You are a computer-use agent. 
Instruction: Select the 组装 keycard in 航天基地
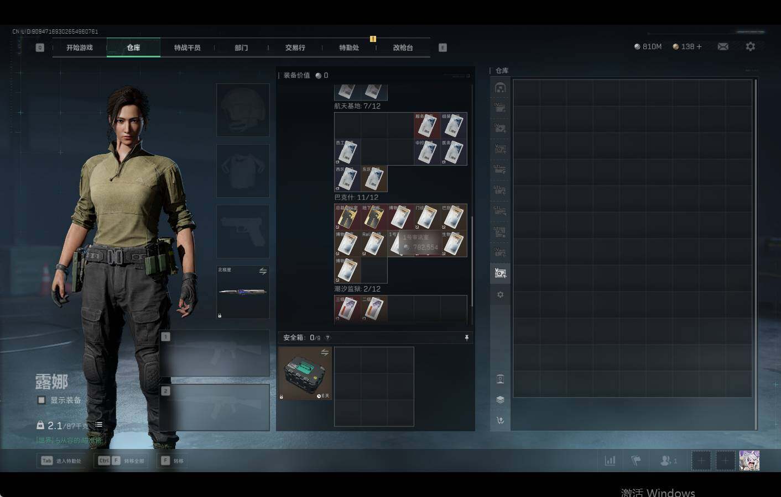[454, 125]
